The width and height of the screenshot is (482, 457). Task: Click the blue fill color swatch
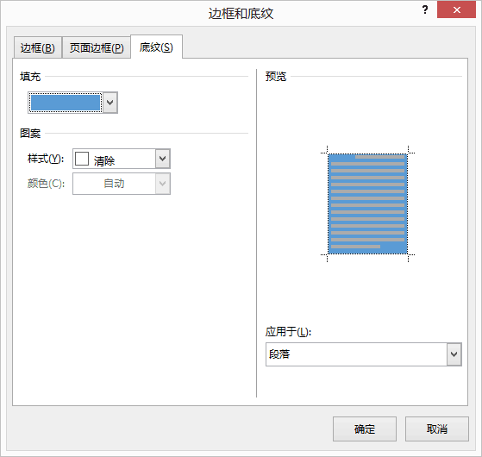(x=66, y=103)
